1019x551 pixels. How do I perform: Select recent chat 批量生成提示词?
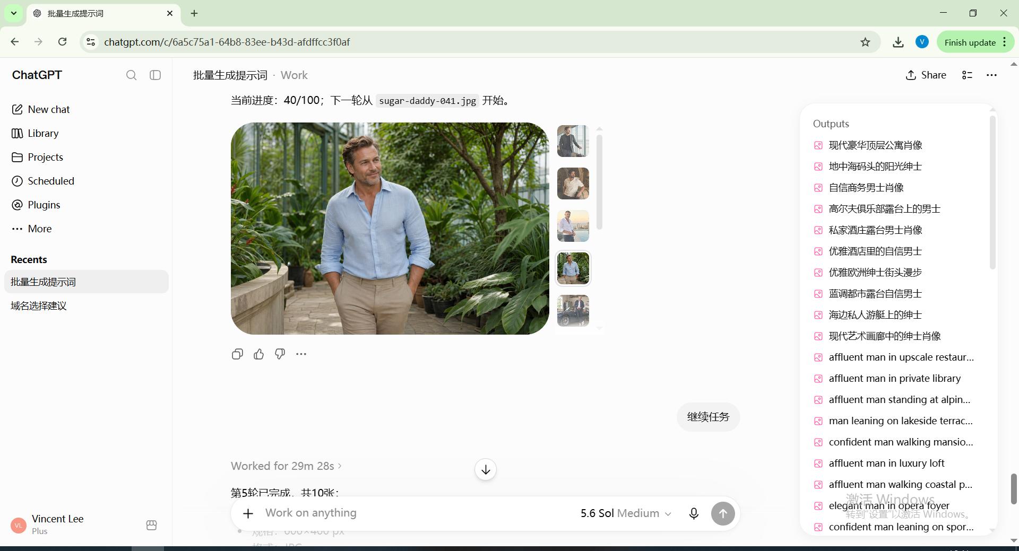87,282
